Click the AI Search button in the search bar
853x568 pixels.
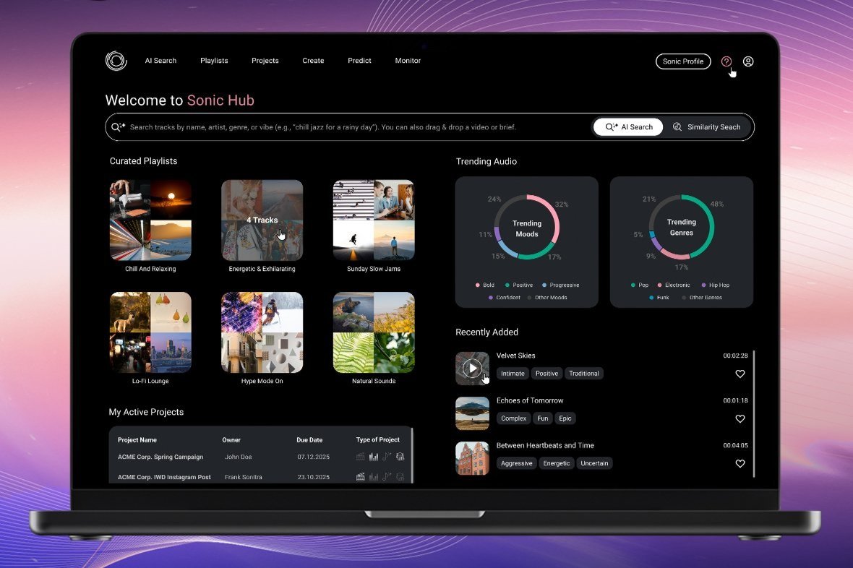click(627, 126)
